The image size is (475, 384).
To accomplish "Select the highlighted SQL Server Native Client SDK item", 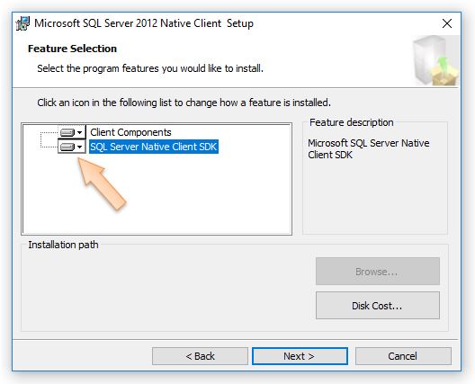I will click(x=154, y=147).
